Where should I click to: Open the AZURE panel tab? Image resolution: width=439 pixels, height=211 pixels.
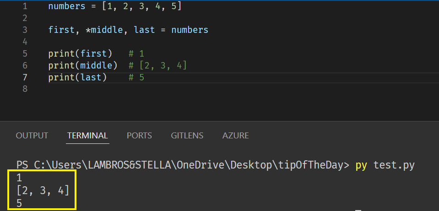235,136
